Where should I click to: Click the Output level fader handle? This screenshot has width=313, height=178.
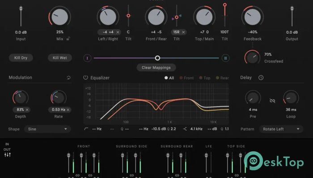[292, 8]
